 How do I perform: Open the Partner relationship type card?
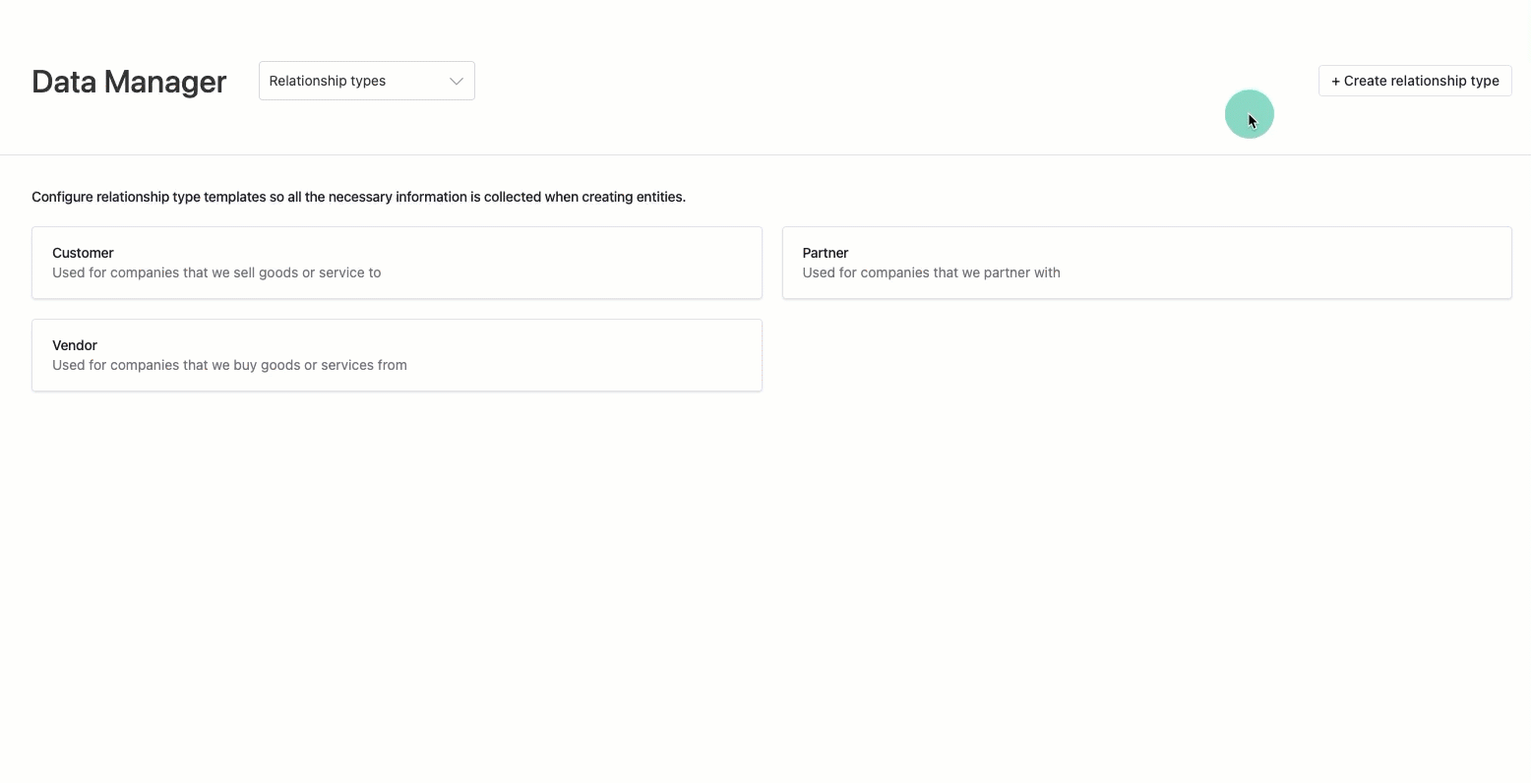(1146, 263)
